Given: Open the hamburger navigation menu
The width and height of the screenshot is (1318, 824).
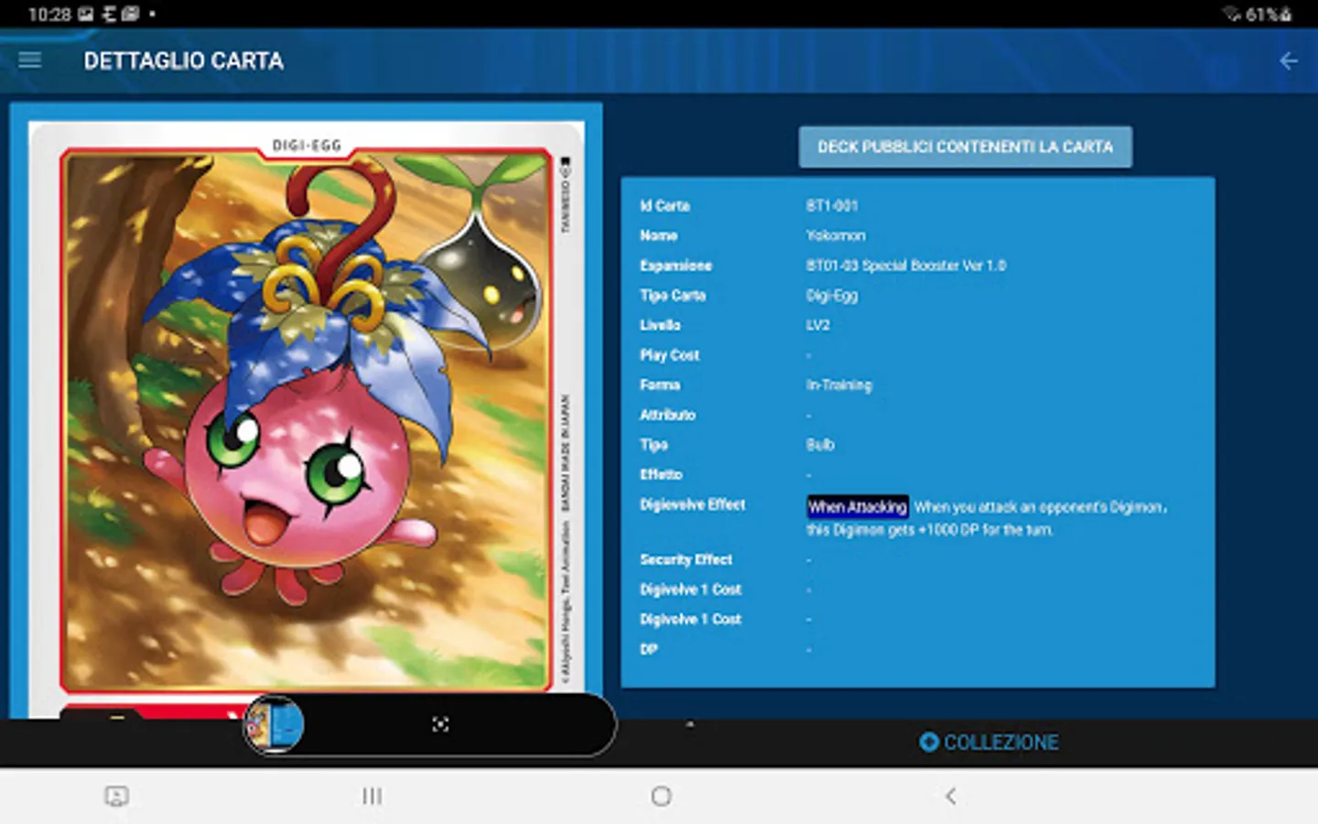Looking at the screenshot, I should click(30, 60).
